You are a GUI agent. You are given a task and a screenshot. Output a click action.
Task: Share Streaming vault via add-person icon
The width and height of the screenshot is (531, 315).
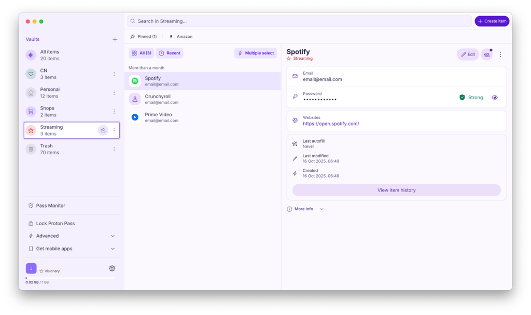pyautogui.click(x=103, y=130)
